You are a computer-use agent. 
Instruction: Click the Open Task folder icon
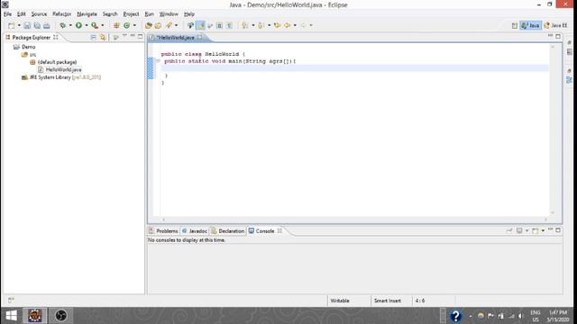coord(159,25)
